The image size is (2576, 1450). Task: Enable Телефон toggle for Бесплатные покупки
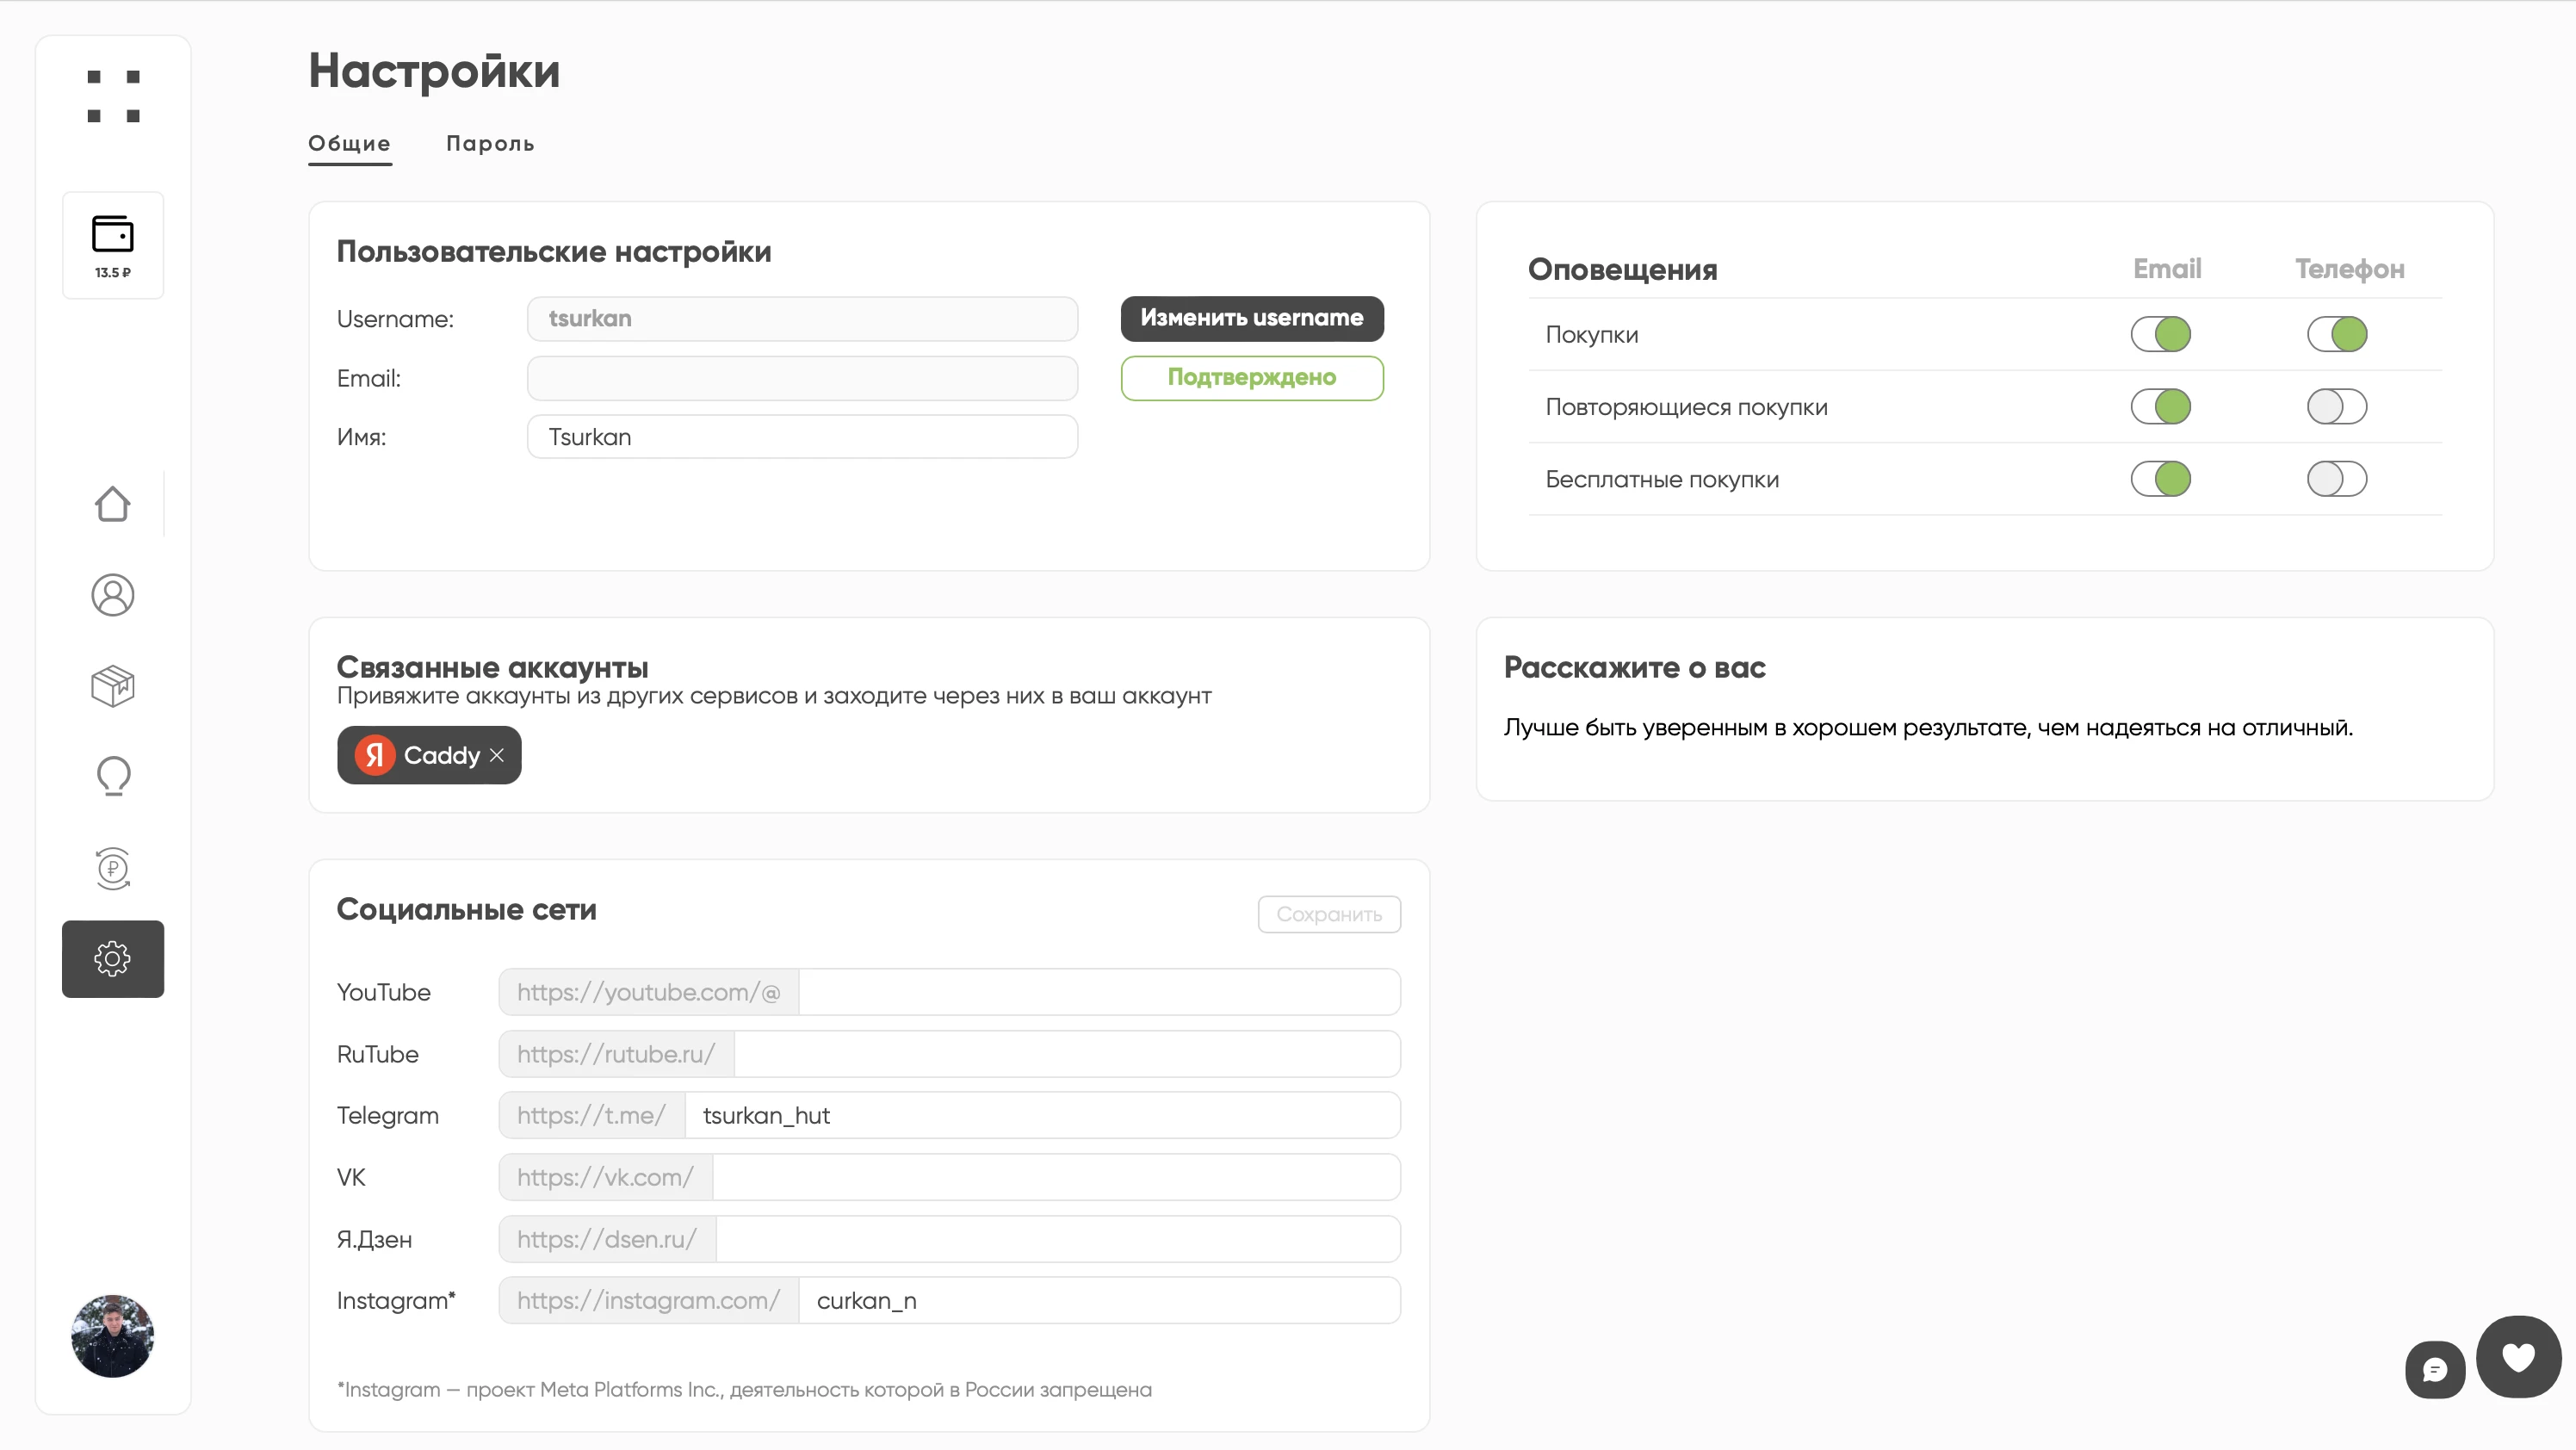tap(2336, 479)
